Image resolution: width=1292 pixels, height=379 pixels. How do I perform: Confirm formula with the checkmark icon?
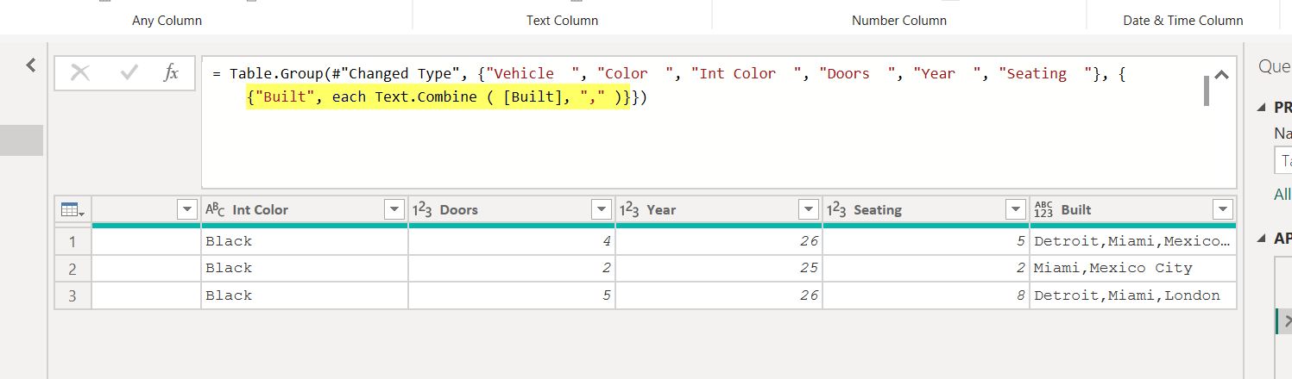(129, 73)
